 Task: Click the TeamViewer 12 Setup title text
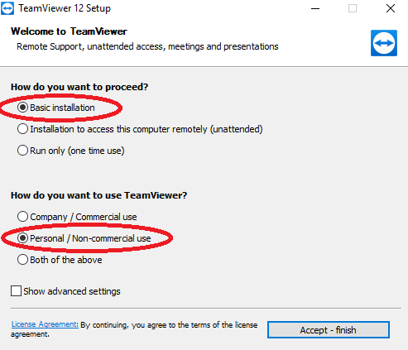pos(65,8)
